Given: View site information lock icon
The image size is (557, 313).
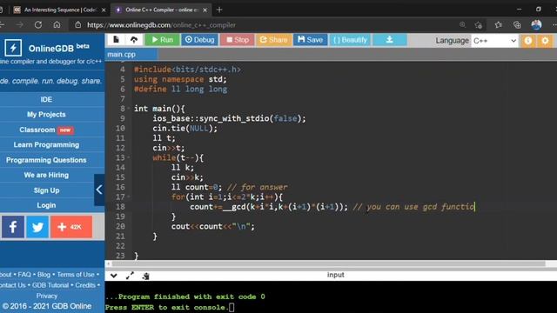Looking at the screenshot, I should click(78, 25).
